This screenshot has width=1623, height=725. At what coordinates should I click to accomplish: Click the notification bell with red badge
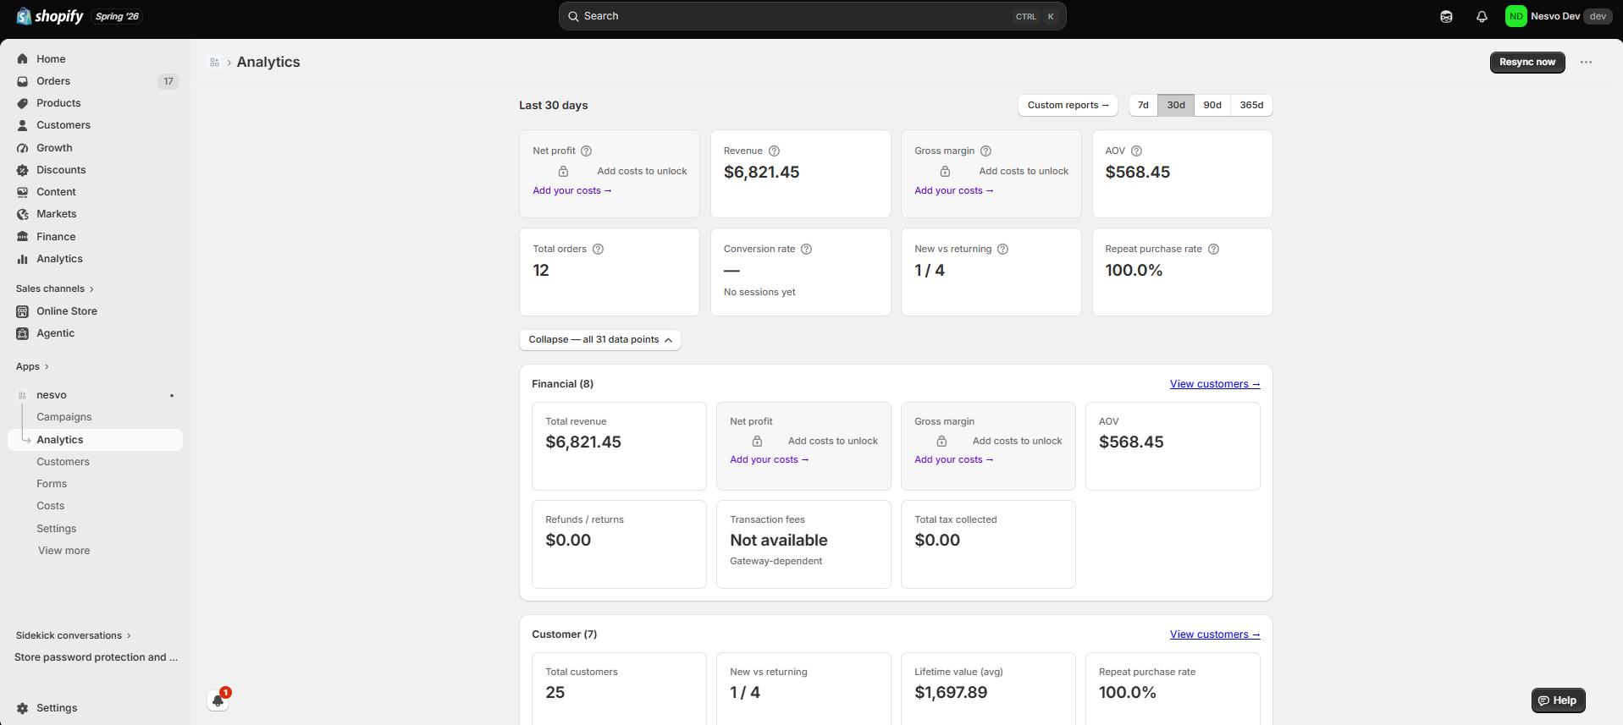[x=218, y=700]
